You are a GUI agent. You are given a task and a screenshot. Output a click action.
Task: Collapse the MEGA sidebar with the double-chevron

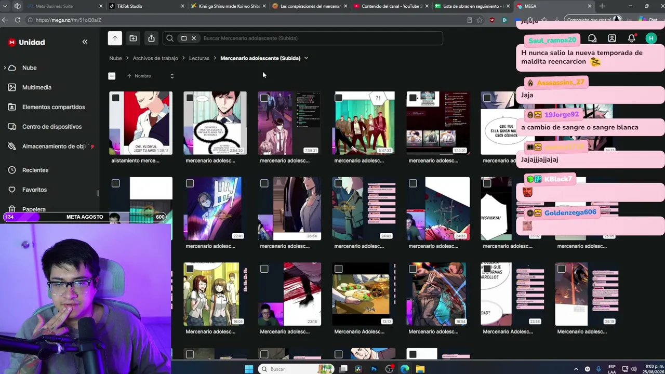click(85, 42)
